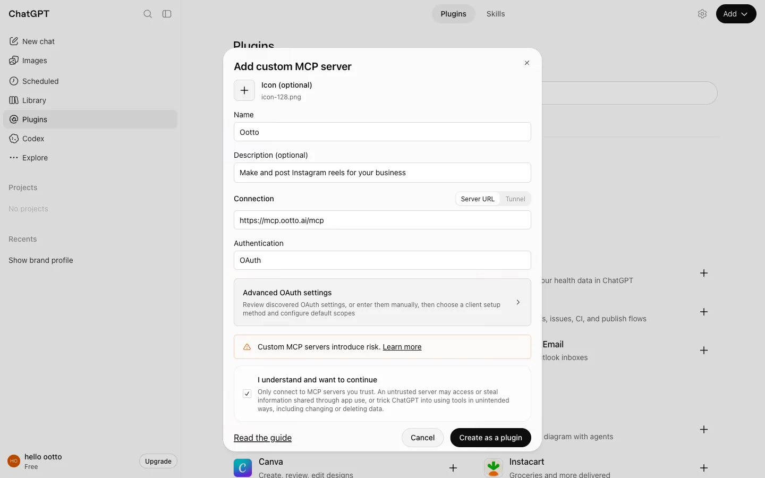Open Library in the sidebar
This screenshot has width=765, height=478.
pyautogui.click(x=90, y=100)
